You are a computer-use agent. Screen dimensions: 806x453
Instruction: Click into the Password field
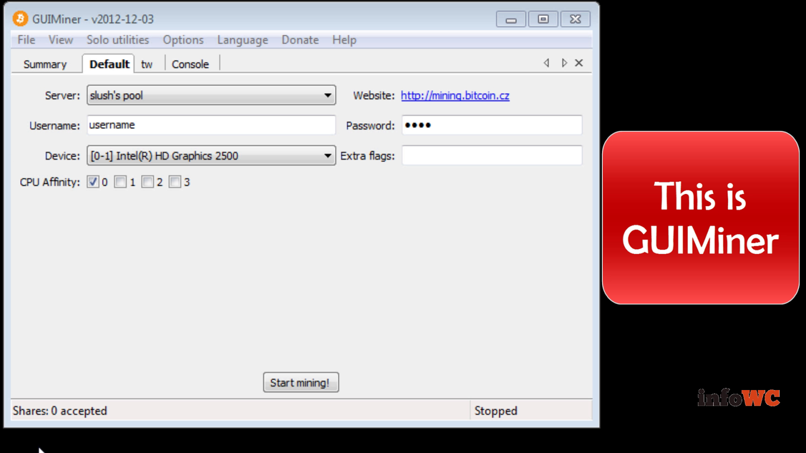(x=492, y=125)
